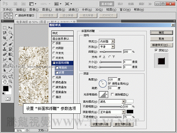Select the Move tool
This screenshot has width=177, height=133.
pyautogui.click(x=11, y=28)
